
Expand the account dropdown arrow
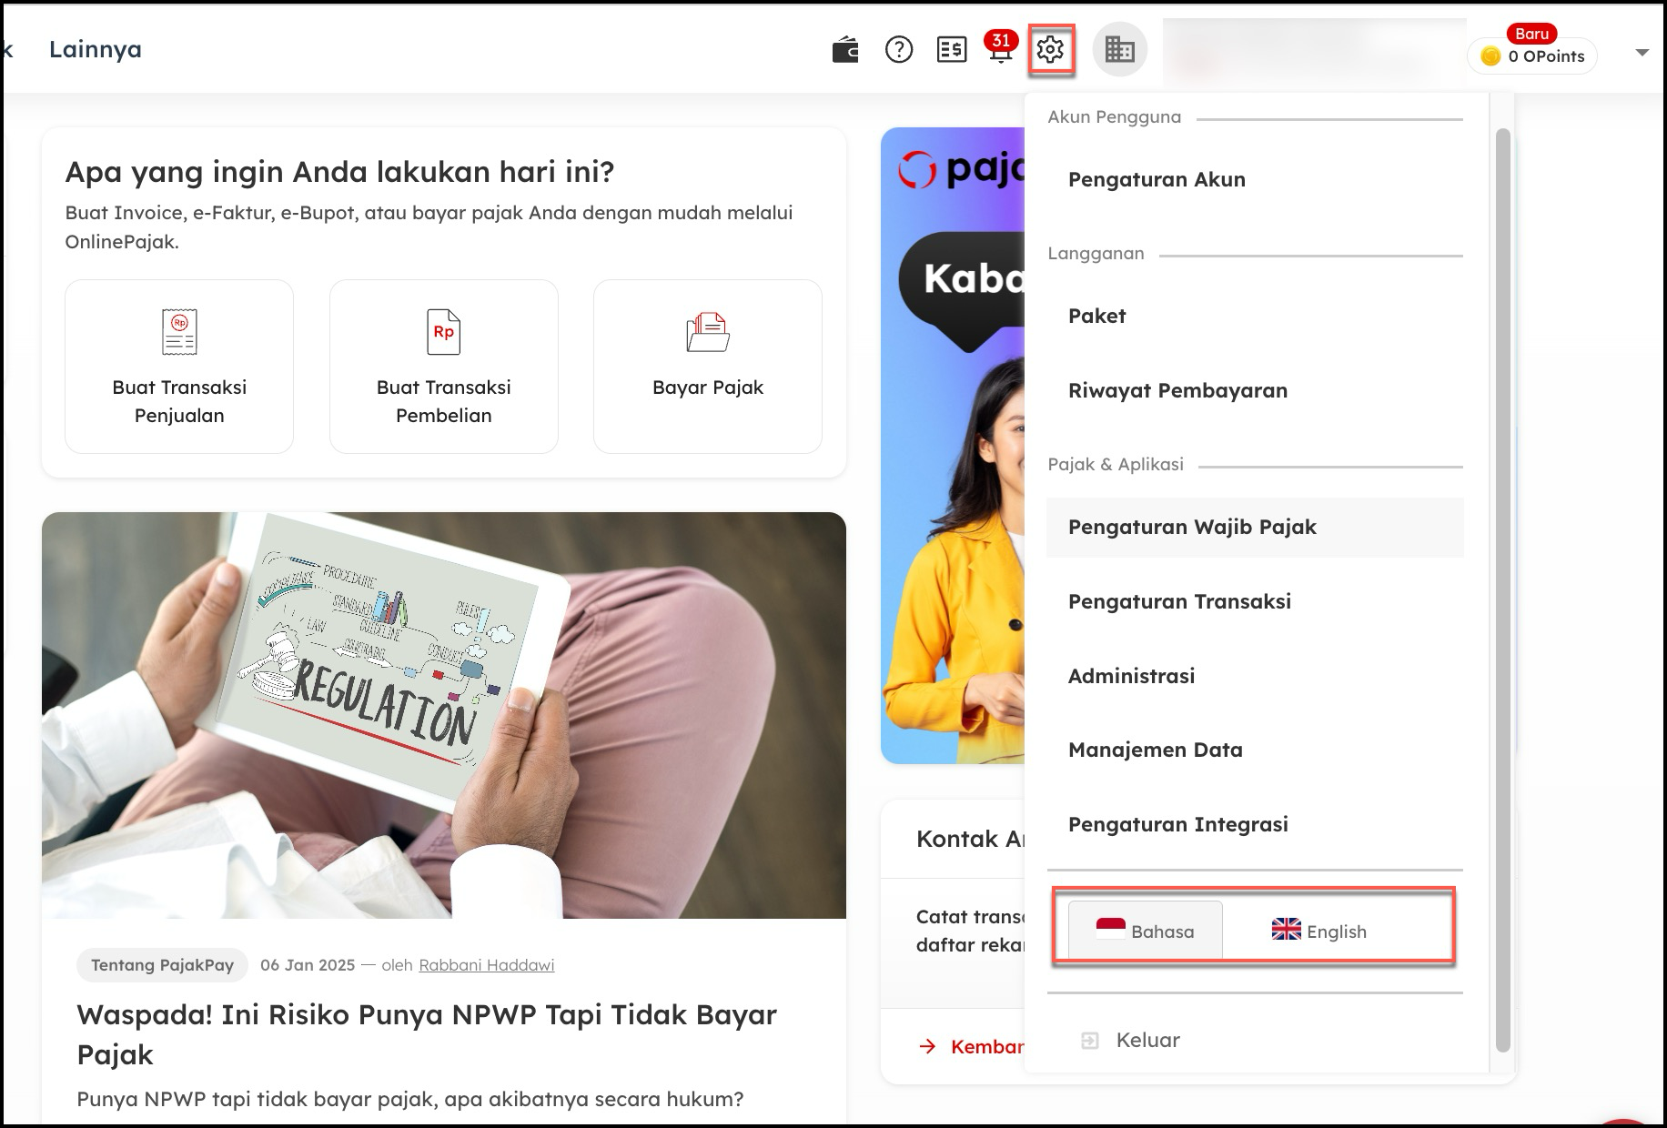[x=1642, y=53]
